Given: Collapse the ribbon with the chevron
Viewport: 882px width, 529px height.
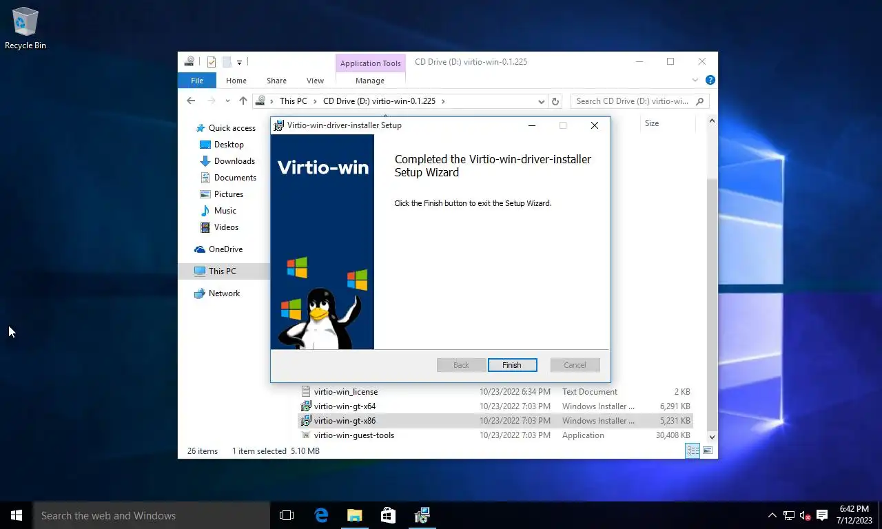Looking at the screenshot, I should [x=695, y=80].
